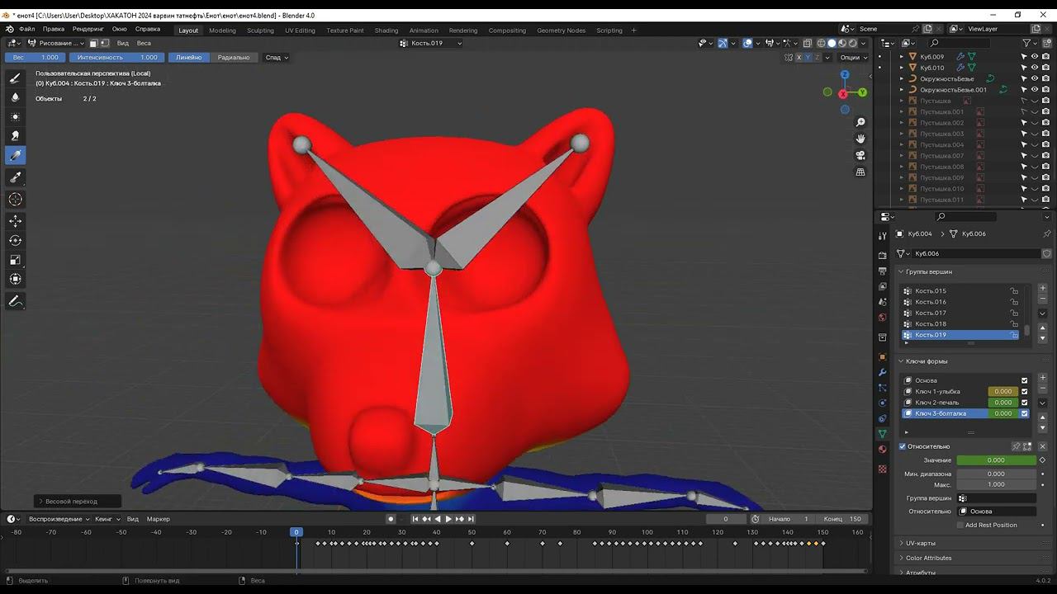Click the Z axis on the navigation gizmo

point(845,74)
